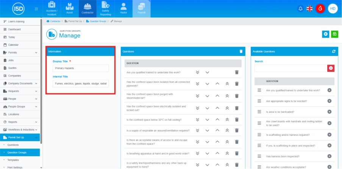This screenshot has width=342, height=169.
Task: Open the red flame alert icon
Action: 320,9
